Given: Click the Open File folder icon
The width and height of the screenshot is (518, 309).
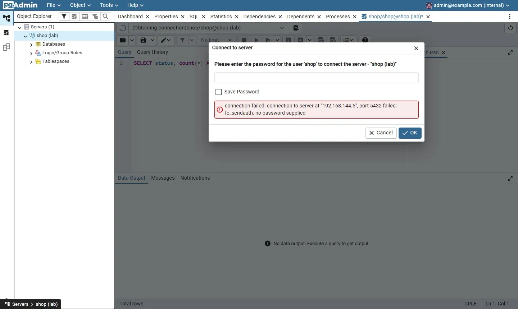Looking at the screenshot, I should pyautogui.click(x=123, y=40).
